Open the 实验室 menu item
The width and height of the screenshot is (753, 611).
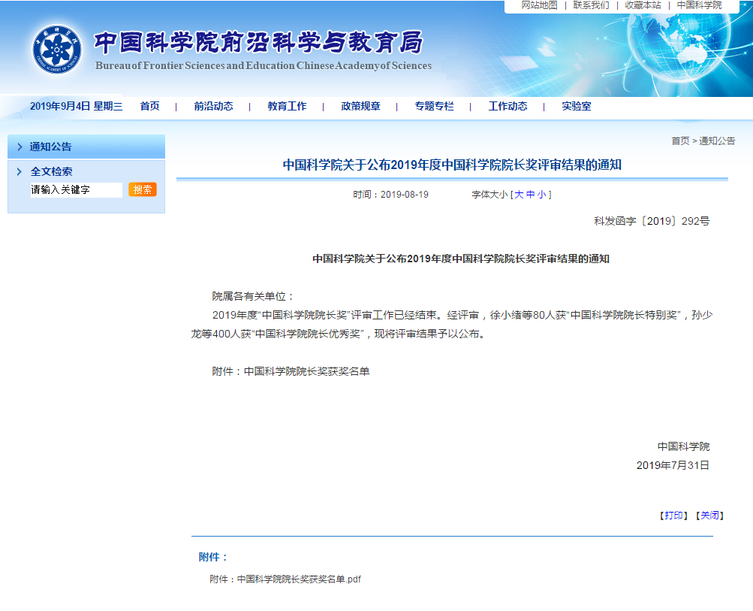[576, 107]
